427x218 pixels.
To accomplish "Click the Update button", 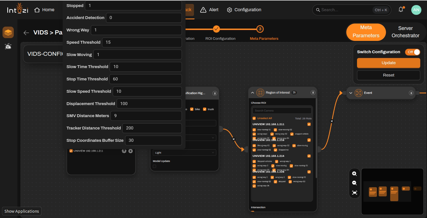I will (x=388, y=63).
